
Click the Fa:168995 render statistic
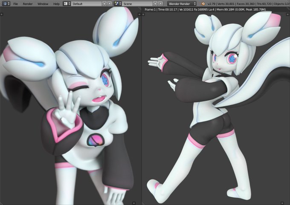coord(201,9)
